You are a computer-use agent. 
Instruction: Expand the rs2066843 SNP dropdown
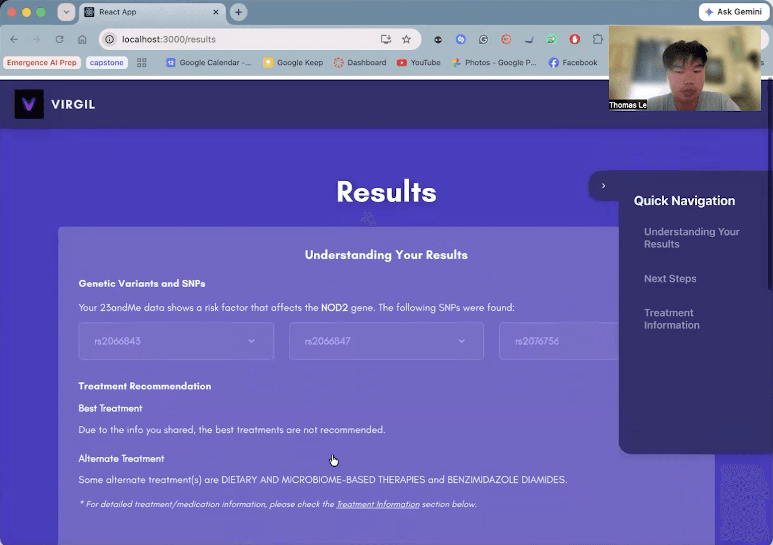pos(176,341)
